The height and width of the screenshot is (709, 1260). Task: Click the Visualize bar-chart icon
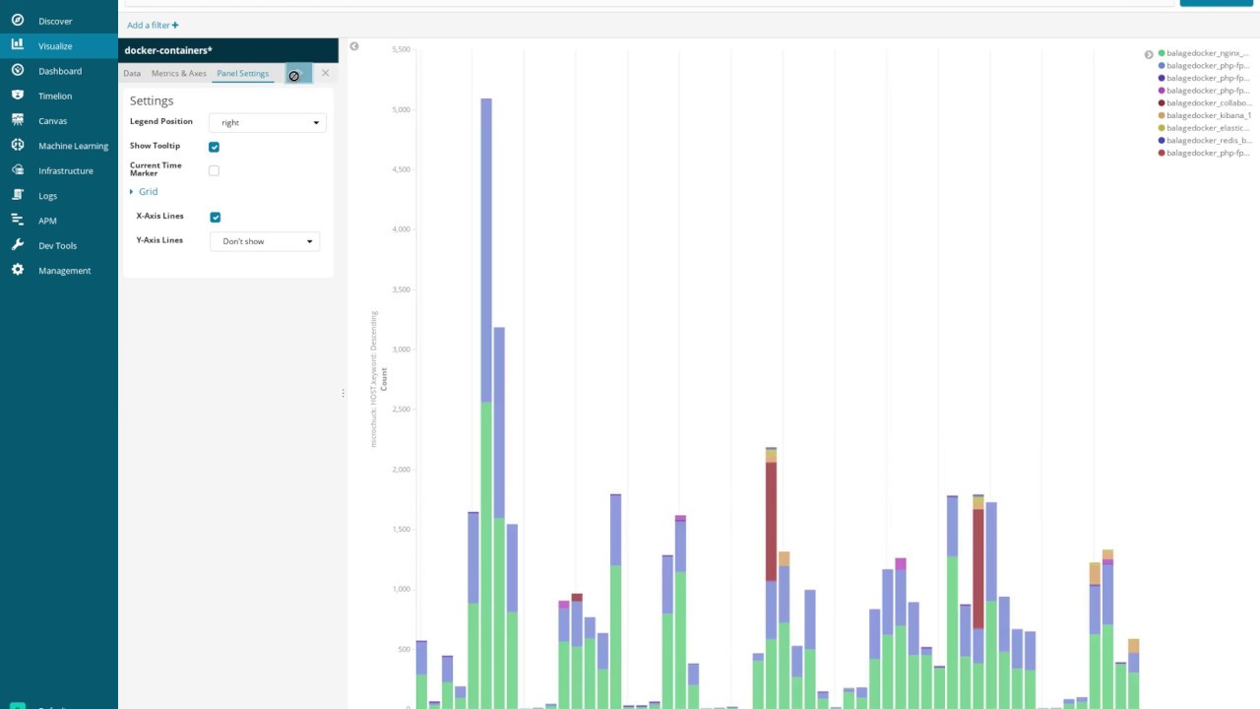pyautogui.click(x=18, y=44)
